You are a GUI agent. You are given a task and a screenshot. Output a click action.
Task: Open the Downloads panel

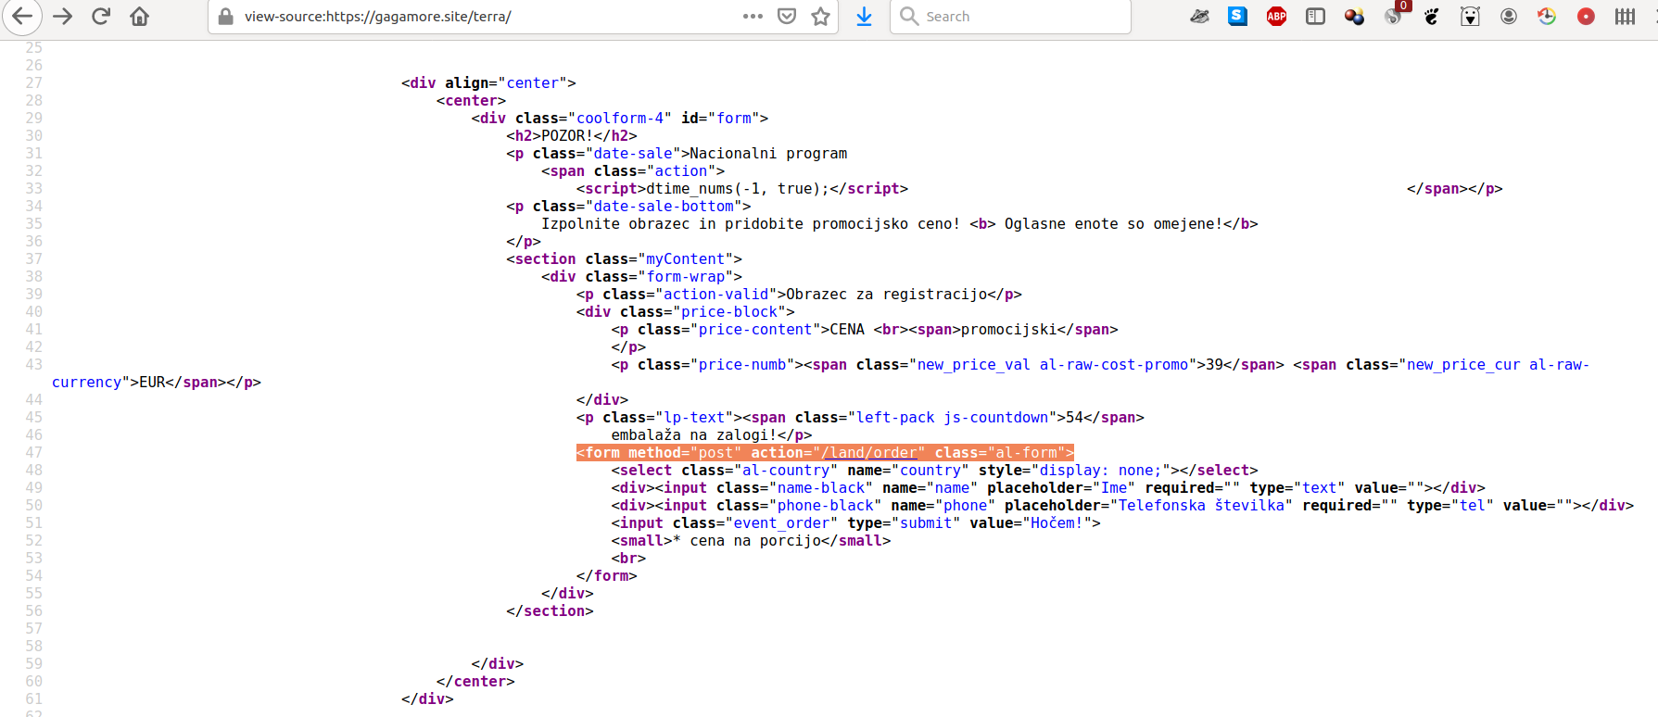click(x=864, y=16)
